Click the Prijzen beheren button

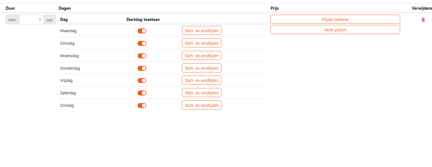(335, 19)
